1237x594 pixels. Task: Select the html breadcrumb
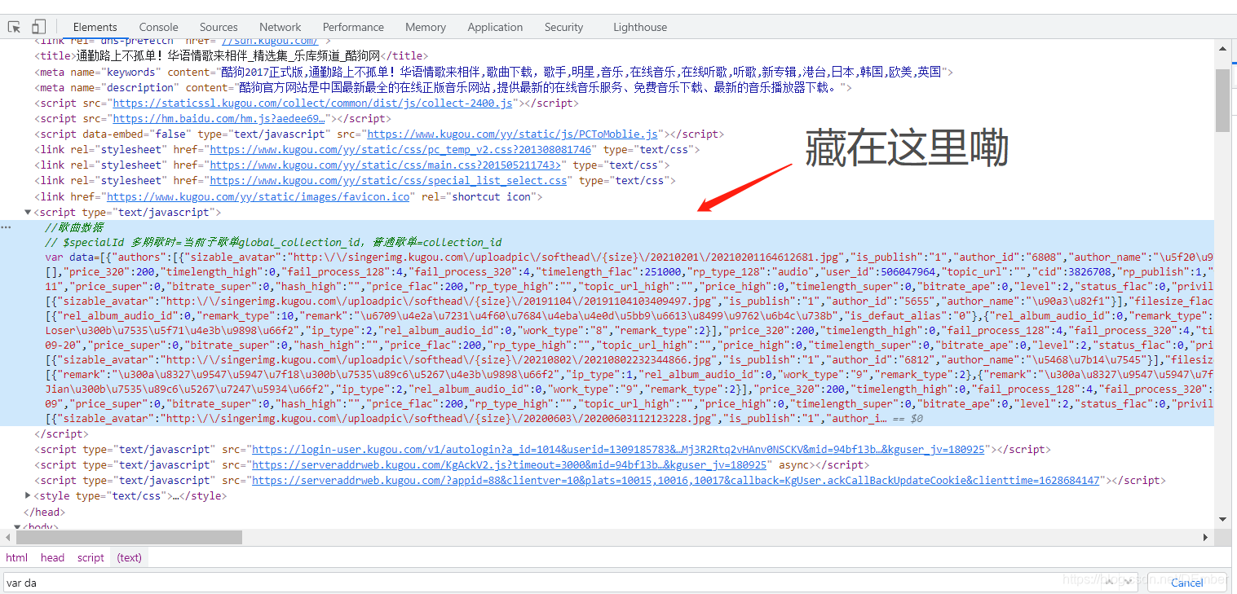(16, 558)
